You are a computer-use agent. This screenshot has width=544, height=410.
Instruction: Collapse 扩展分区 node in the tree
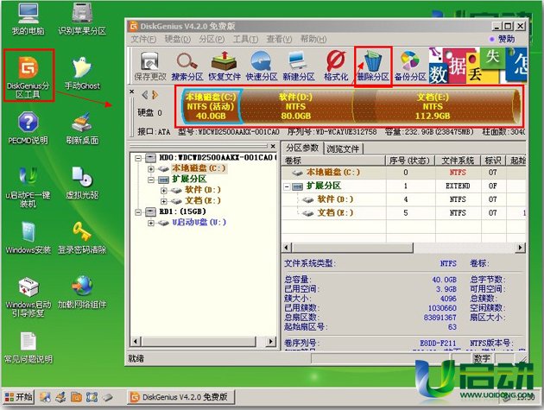point(151,180)
